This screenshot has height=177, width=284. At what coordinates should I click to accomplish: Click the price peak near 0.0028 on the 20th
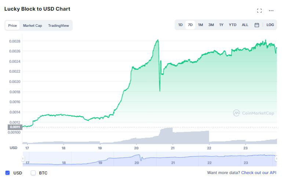click(x=158, y=40)
